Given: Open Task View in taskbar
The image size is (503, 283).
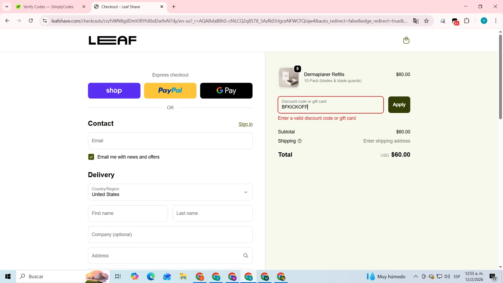Looking at the screenshot, I should [118, 277].
